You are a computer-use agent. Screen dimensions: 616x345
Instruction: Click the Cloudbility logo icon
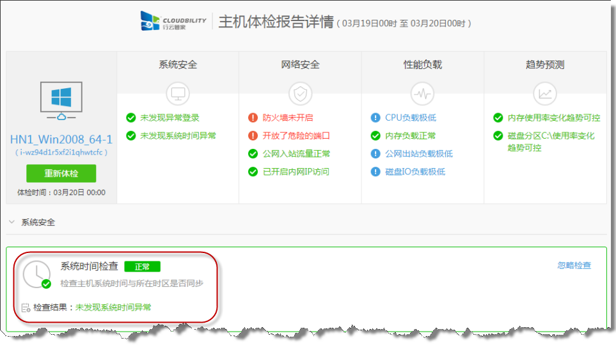coord(151,21)
